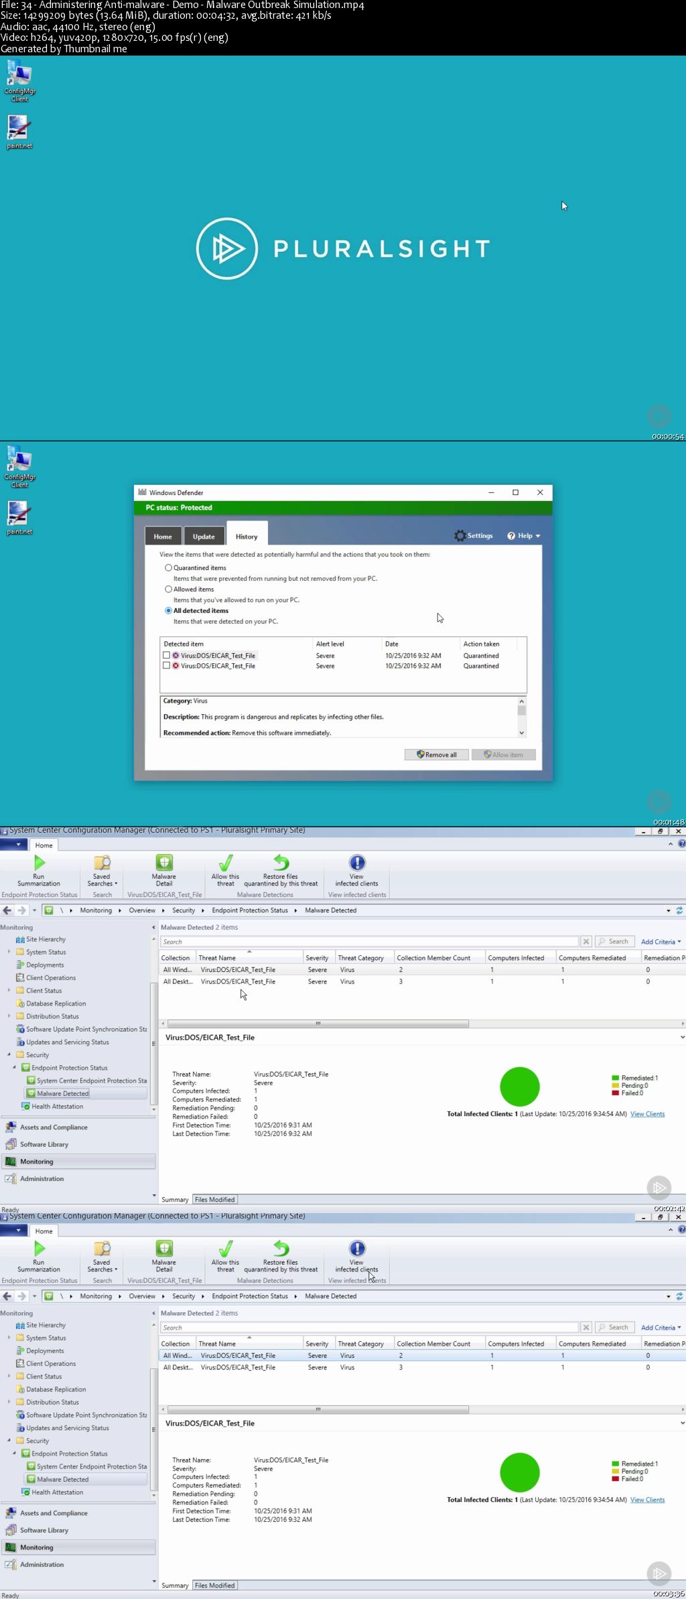The height and width of the screenshot is (1599, 686).
Task: Click yellow Pending legend swatch in 00:02:42 frame
Action: (615, 1085)
